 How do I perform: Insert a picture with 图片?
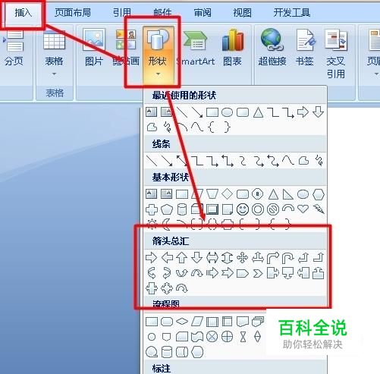[x=94, y=48]
